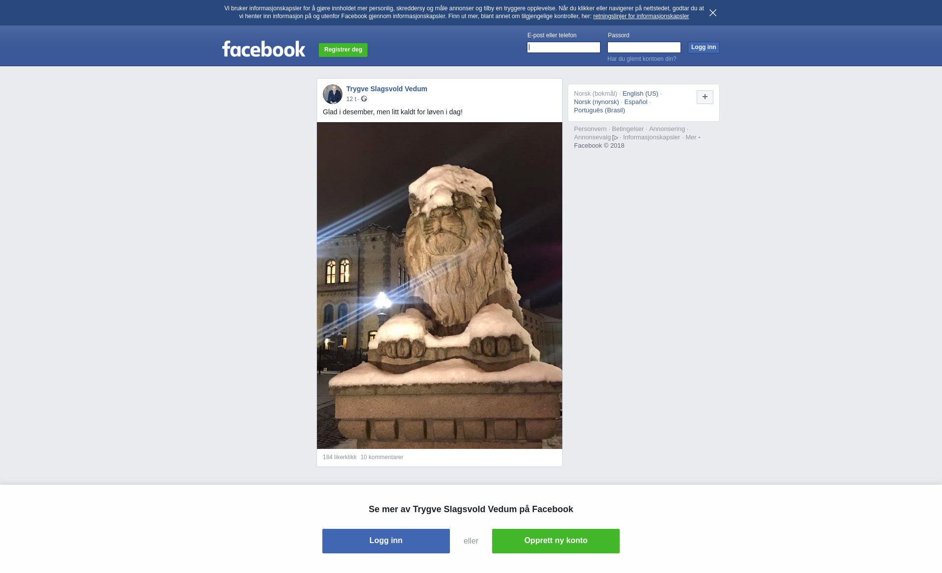Open the retningslinjer for informasjonskapsler link
This screenshot has width=942, height=573.
point(641,16)
